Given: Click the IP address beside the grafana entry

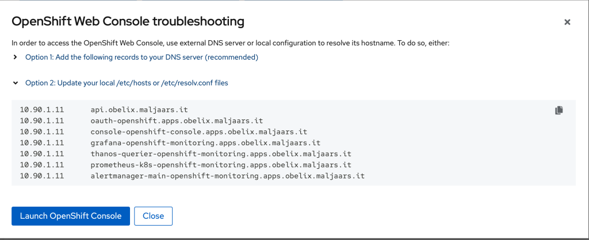Looking at the screenshot, I should 41,143.
